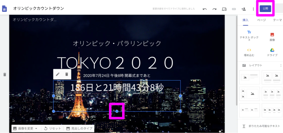Add 折りたたみ可能なテキスト block
Screen dimensions: 283x133
click(x=261, y=126)
